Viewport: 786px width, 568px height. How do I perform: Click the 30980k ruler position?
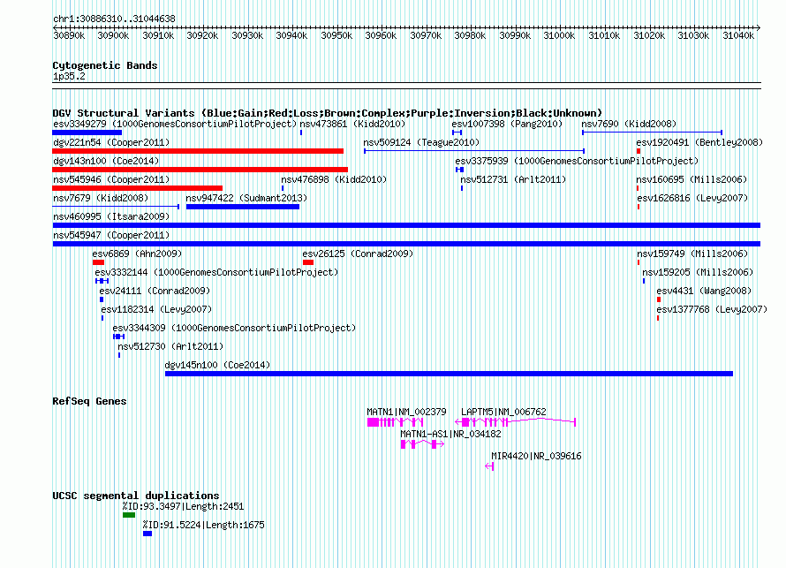coord(470,35)
